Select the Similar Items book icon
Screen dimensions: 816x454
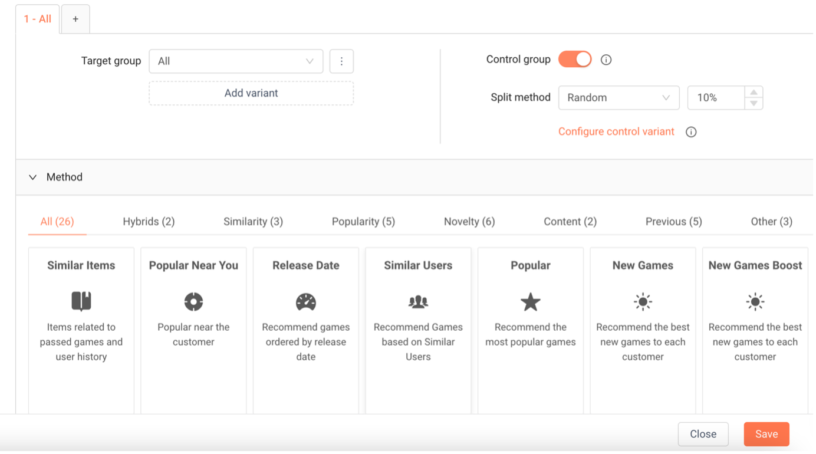[81, 301]
